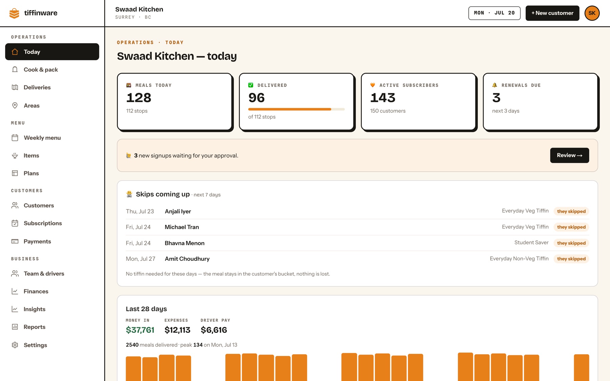The image size is (610, 381).
Task: Go to Cook & pack
Action: click(x=52, y=69)
